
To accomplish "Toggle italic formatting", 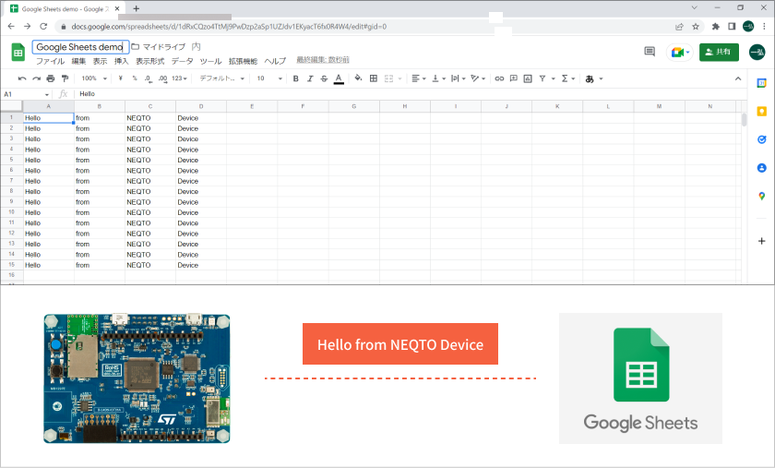I will (310, 78).
